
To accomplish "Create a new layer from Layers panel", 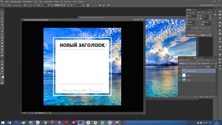I will 211,97.
